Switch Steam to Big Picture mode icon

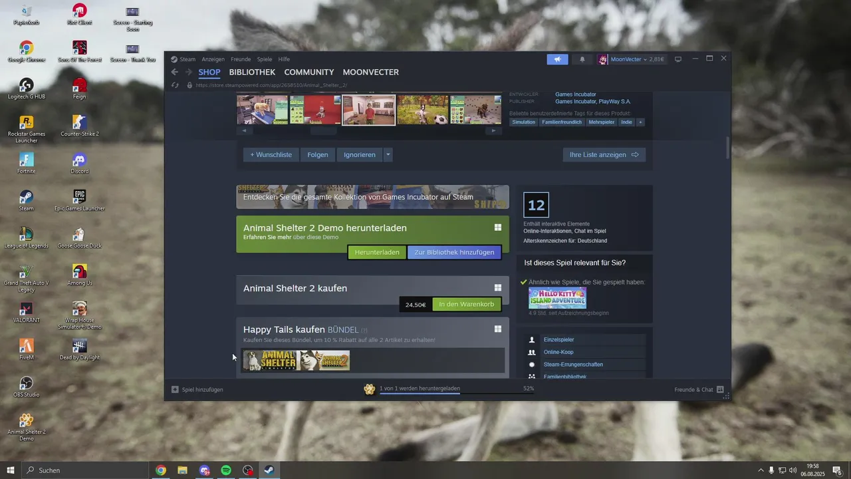678,59
